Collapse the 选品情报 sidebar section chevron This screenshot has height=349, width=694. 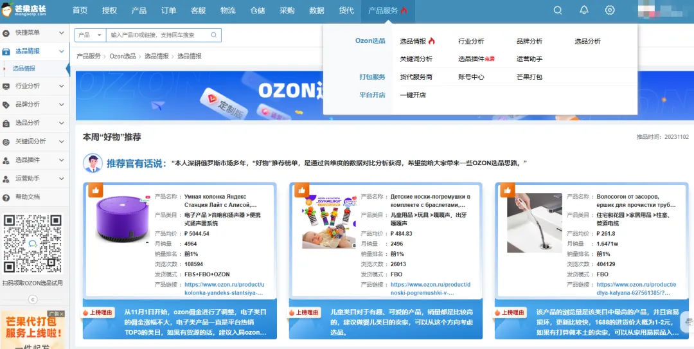click(62, 51)
